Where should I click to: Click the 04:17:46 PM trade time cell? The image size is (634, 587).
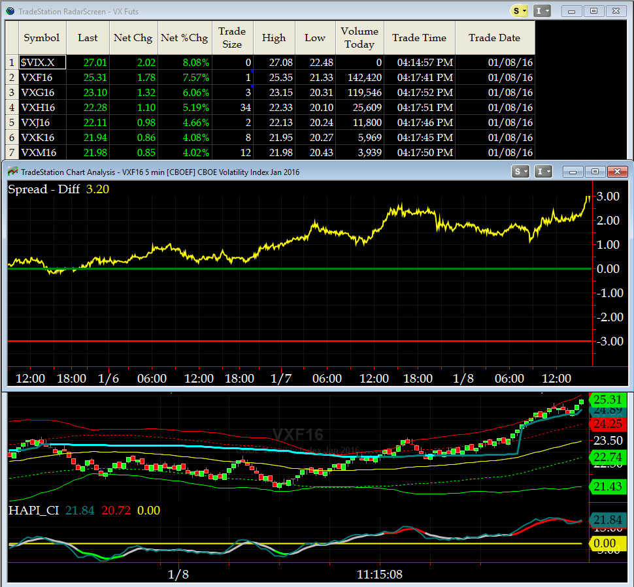(420, 122)
